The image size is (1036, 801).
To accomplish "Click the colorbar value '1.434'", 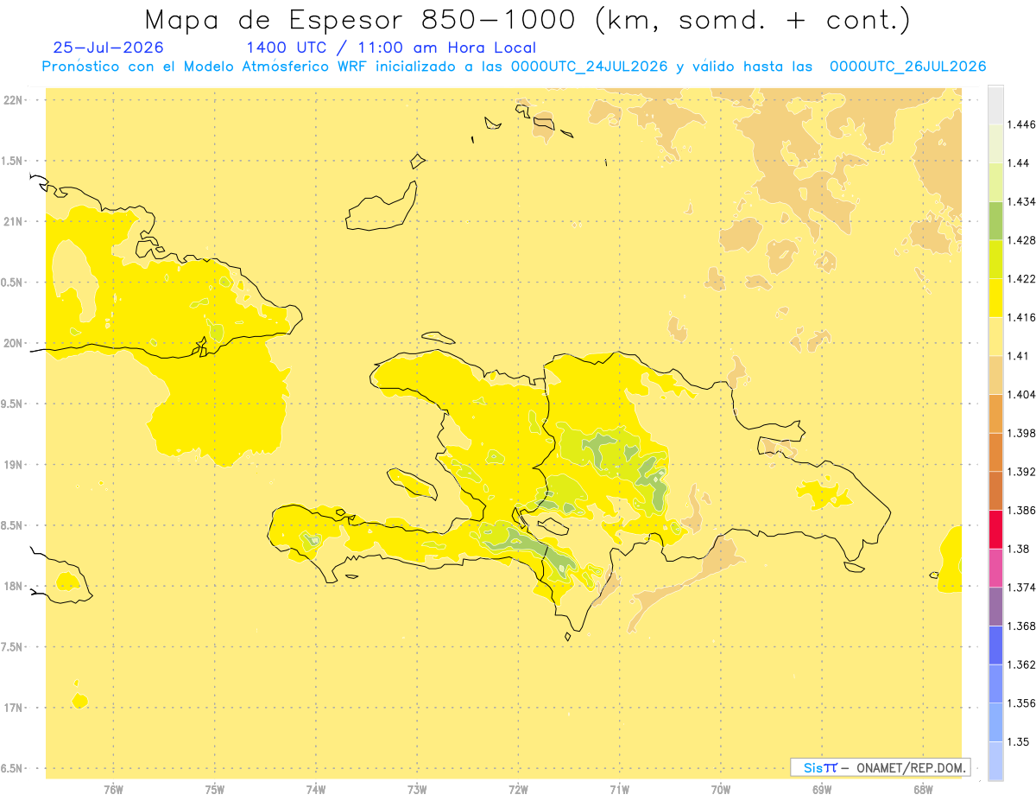I will click(1021, 201).
